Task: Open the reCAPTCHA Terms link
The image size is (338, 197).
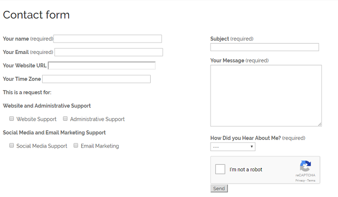Action: pos(311,181)
